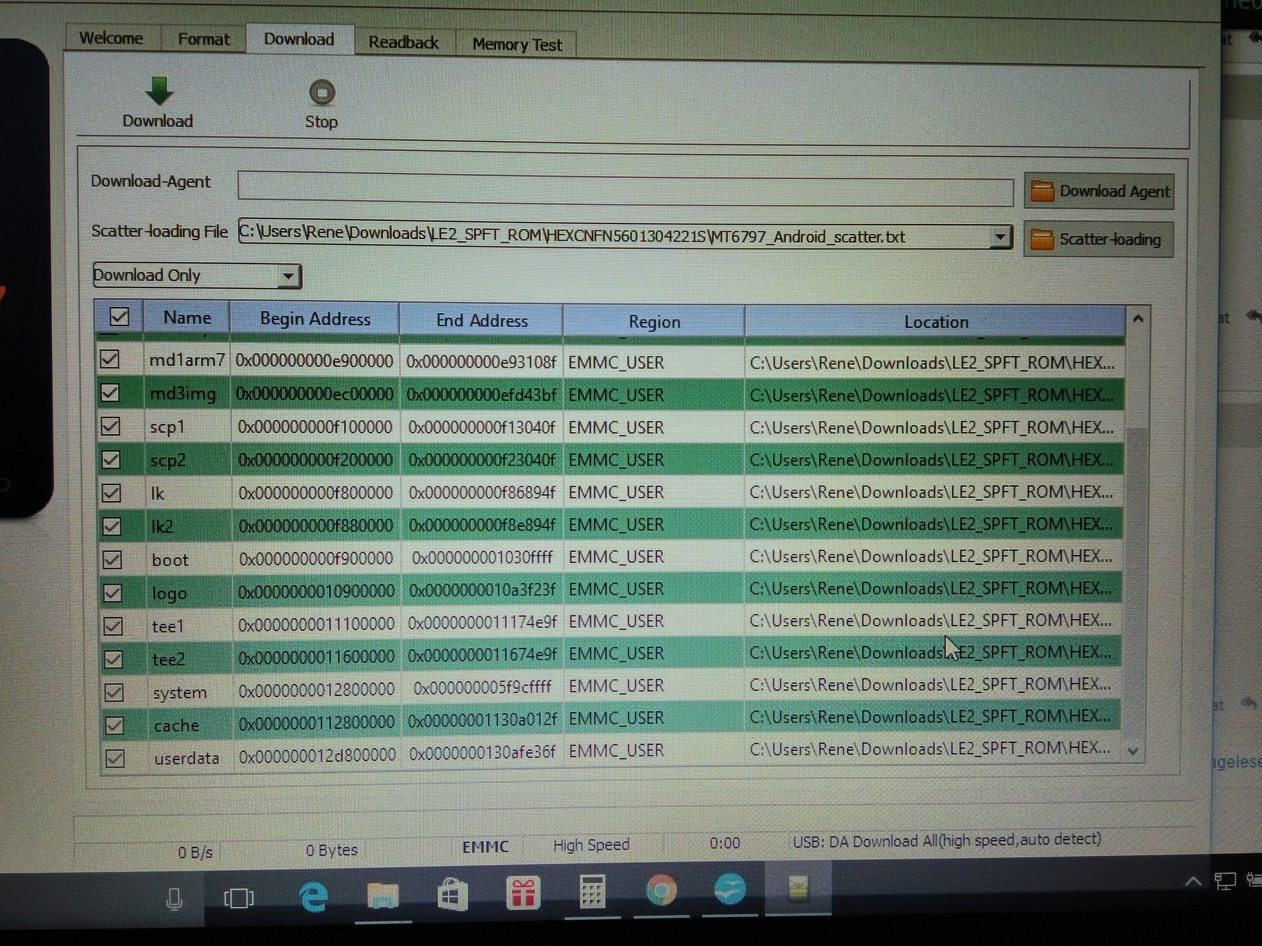Click the 0 Bytes status bar entry
This screenshot has width=1262, height=946.
(x=331, y=850)
